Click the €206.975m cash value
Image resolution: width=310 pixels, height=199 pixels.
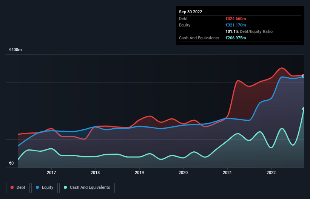[236, 38]
